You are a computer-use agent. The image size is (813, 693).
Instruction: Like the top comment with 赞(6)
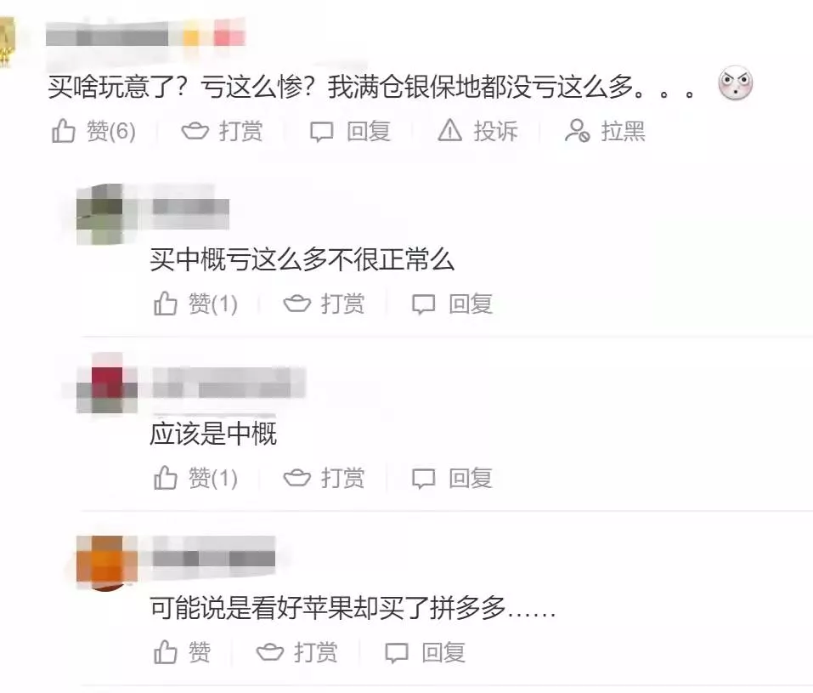tap(93, 131)
